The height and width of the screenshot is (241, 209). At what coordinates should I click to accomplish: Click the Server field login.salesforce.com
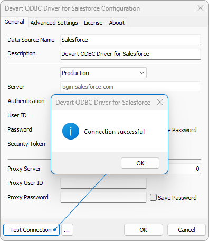pos(130,87)
